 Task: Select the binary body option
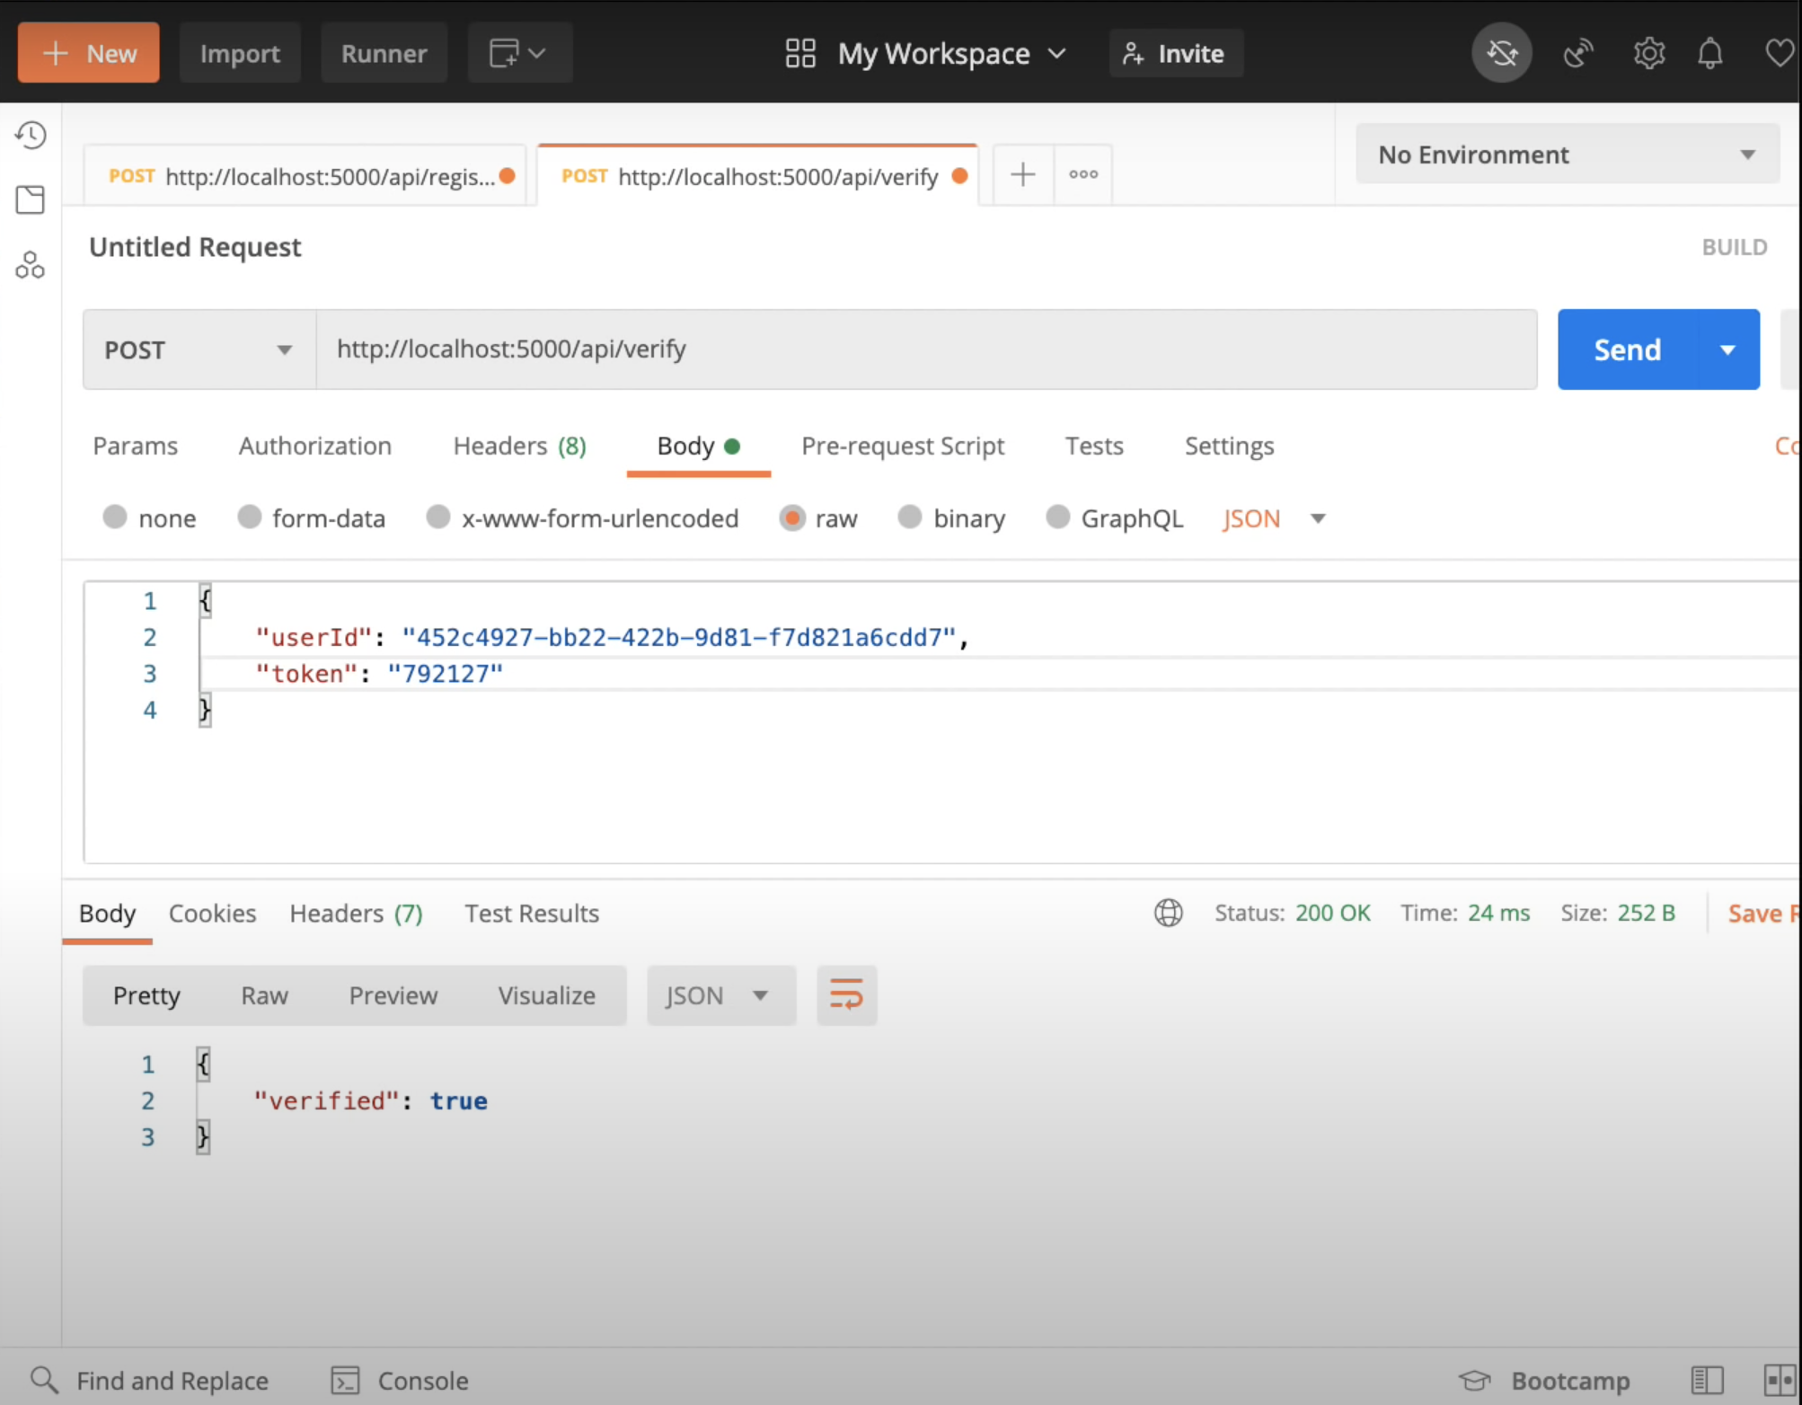point(910,517)
